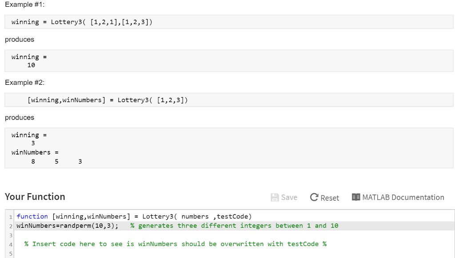Click the floppy disk Save icon
The height and width of the screenshot is (258, 455).
click(275, 197)
